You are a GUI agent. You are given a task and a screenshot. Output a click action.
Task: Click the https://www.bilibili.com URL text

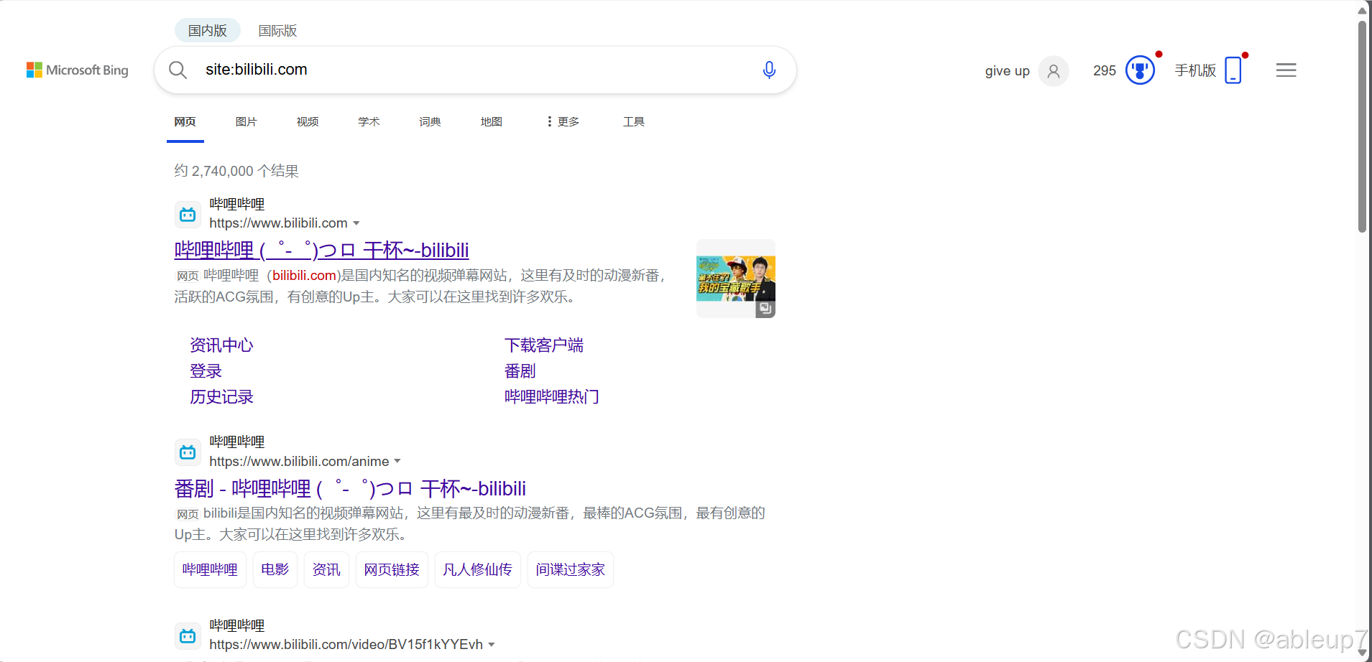click(278, 223)
